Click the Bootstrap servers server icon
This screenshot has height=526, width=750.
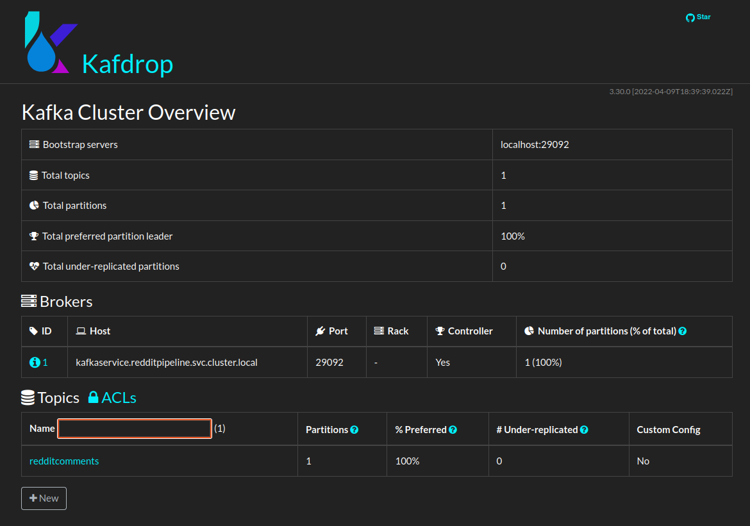(34, 144)
